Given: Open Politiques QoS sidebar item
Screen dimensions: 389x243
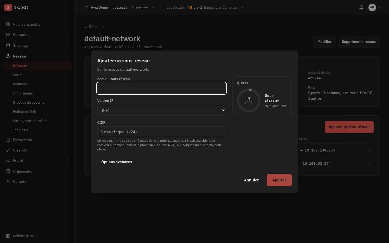Looking at the screenshot, I should click(24, 112).
